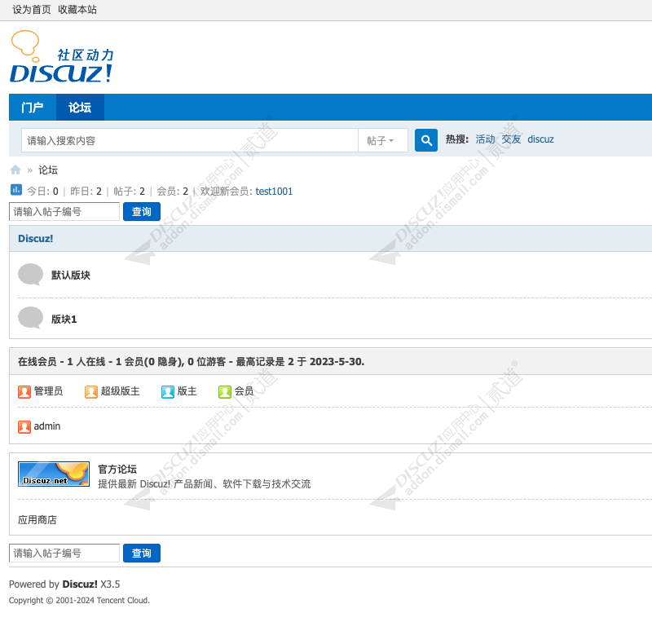The height and width of the screenshot is (635, 652).
Task: Click the home icon in the breadcrumb
Action: pos(15,170)
